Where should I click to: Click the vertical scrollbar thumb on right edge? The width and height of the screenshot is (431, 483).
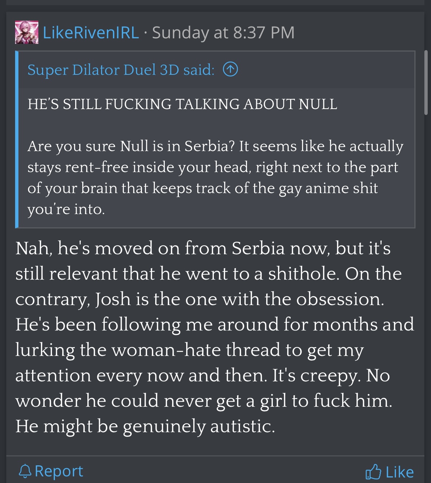click(426, 83)
